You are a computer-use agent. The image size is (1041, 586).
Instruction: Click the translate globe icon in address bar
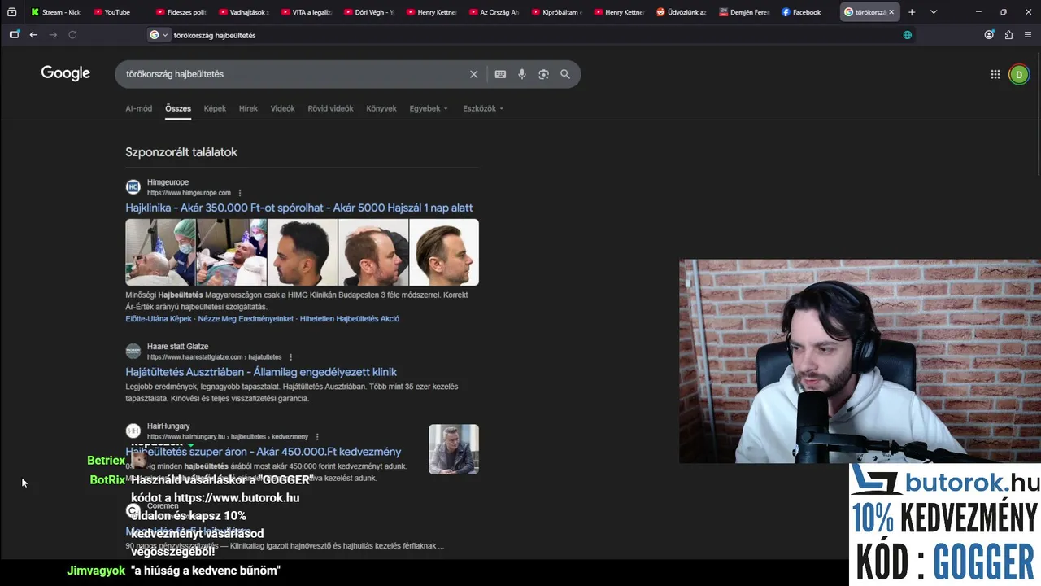point(908,35)
